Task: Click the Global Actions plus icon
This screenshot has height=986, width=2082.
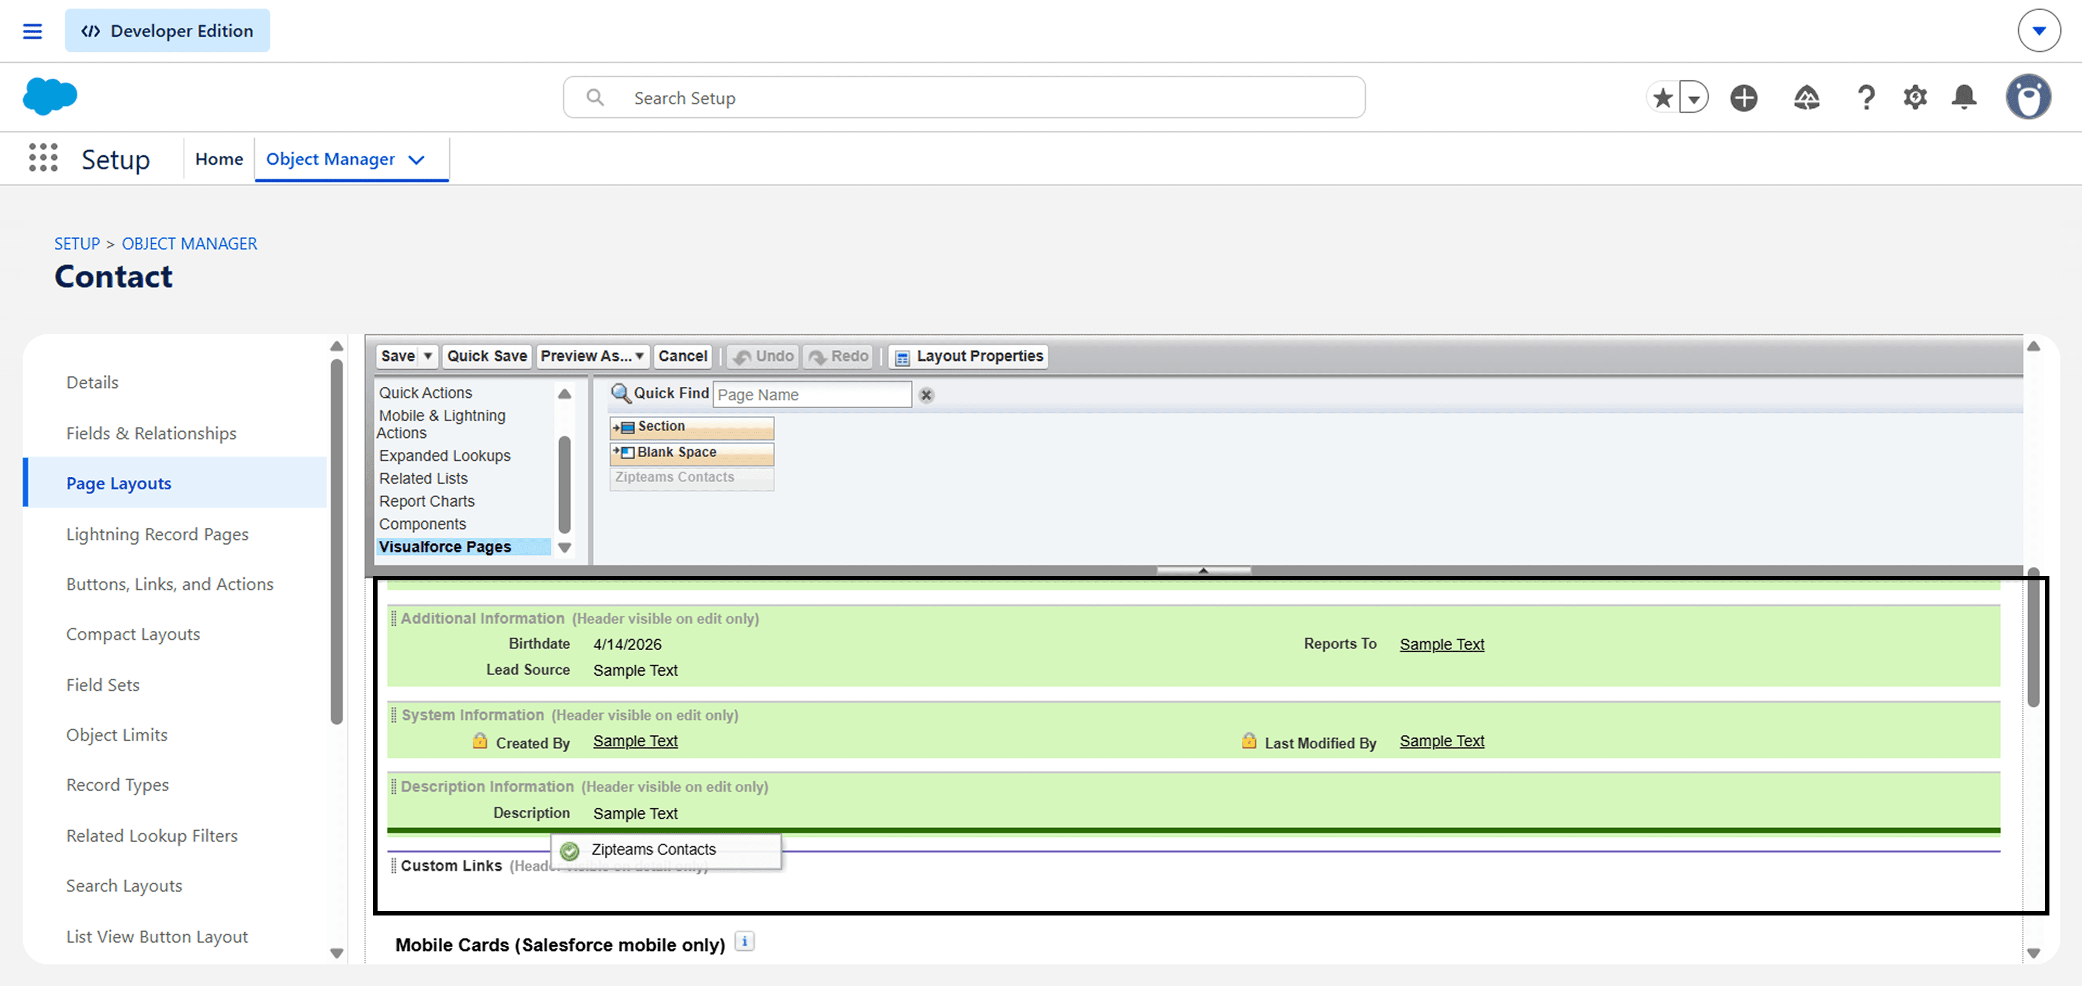Action: (1743, 98)
